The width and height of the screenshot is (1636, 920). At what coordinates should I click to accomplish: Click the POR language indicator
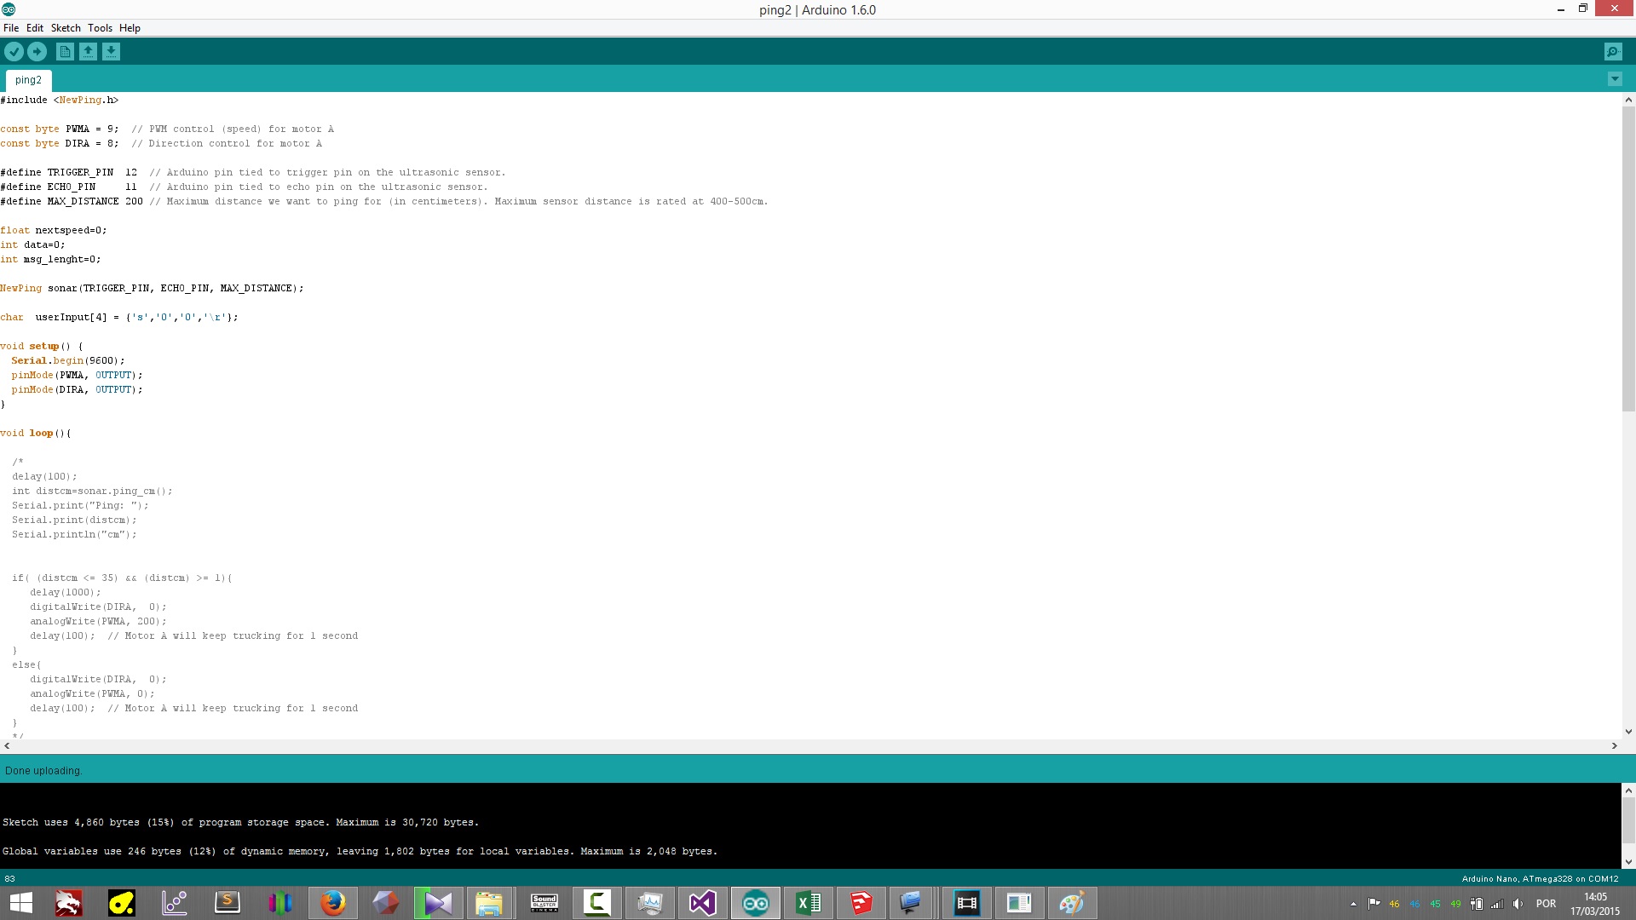[x=1546, y=904]
